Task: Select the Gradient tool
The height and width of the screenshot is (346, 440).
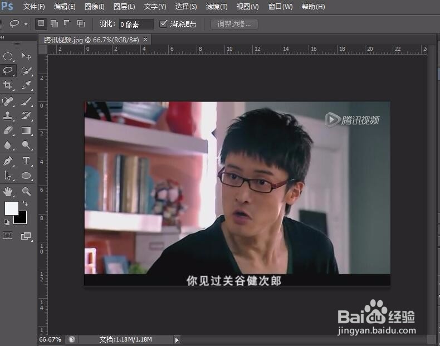Action: tap(26, 130)
